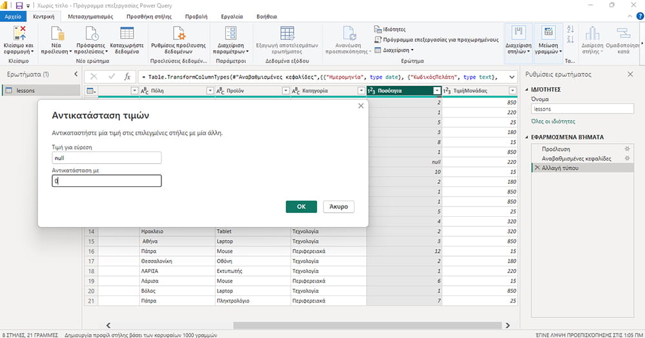The height and width of the screenshot is (338, 645).
Task: Click the right scroll arrow of grid
Action: pos(507,325)
